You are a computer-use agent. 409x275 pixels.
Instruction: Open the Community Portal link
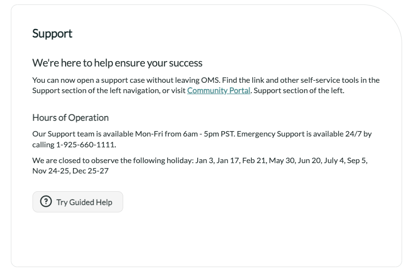click(219, 91)
